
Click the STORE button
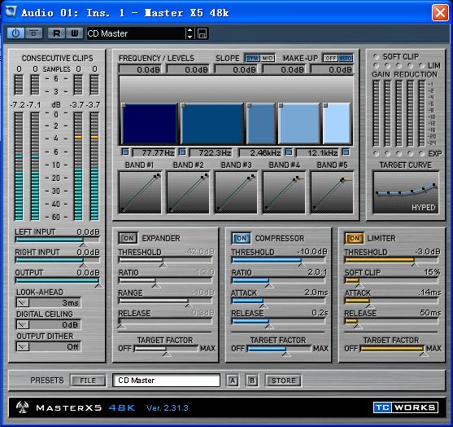pyautogui.click(x=283, y=381)
